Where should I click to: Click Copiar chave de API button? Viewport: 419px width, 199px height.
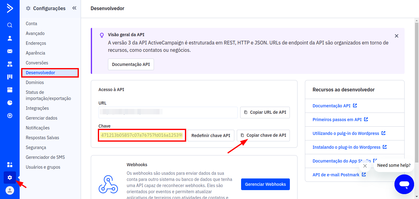263,135
